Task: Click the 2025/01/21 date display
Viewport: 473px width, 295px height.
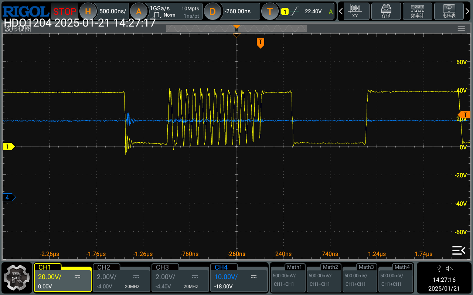Action: (x=444, y=288)
